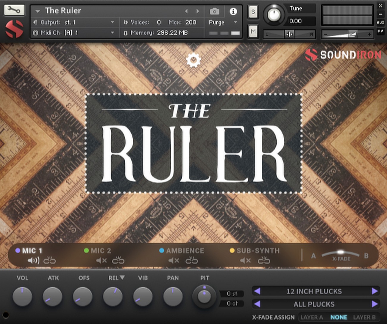Open the Output st.1 dropdown

113,22
